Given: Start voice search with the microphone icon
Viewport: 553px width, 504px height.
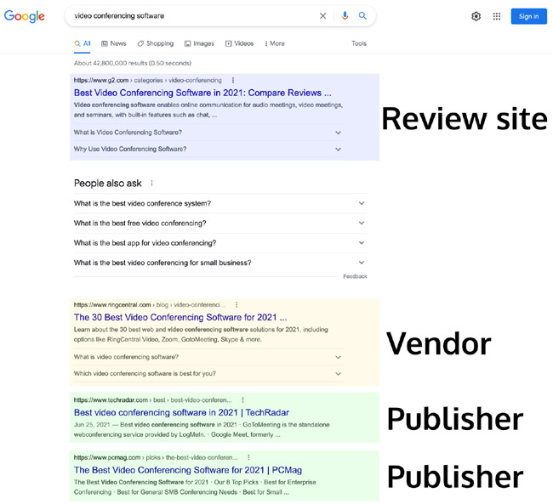Looking at the screenshot, I should click(345, 16).
